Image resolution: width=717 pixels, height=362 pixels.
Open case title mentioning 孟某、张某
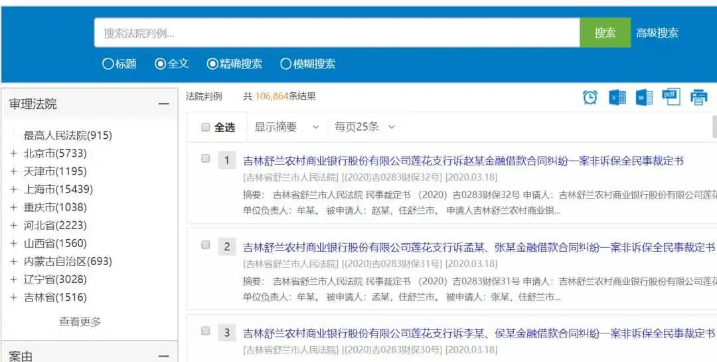(x=479, y=248)
